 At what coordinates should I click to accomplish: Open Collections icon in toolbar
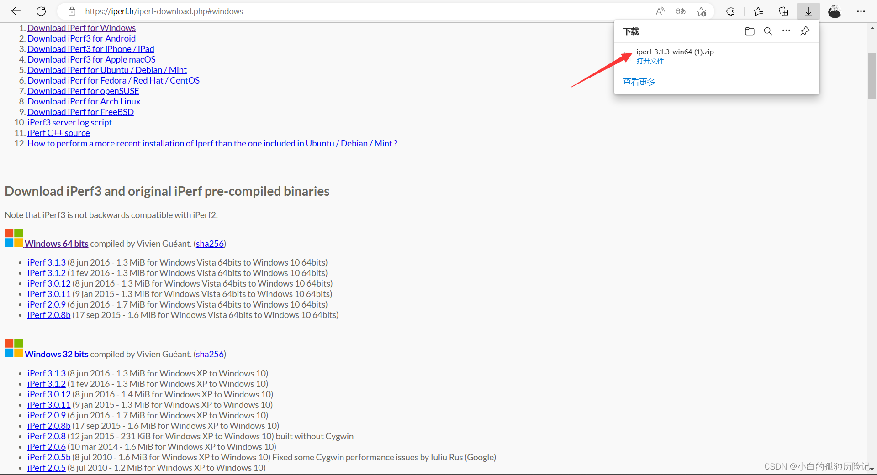(x=783, y=11)
